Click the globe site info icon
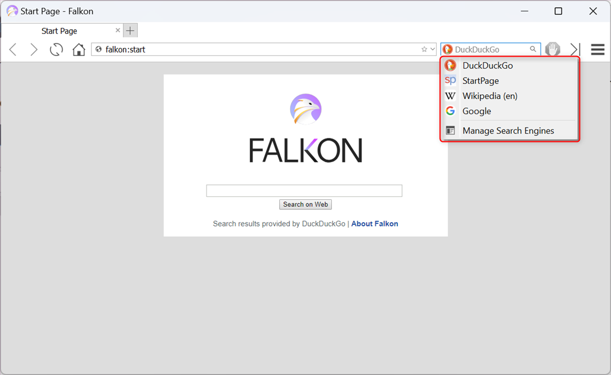 tap(98, 49)
